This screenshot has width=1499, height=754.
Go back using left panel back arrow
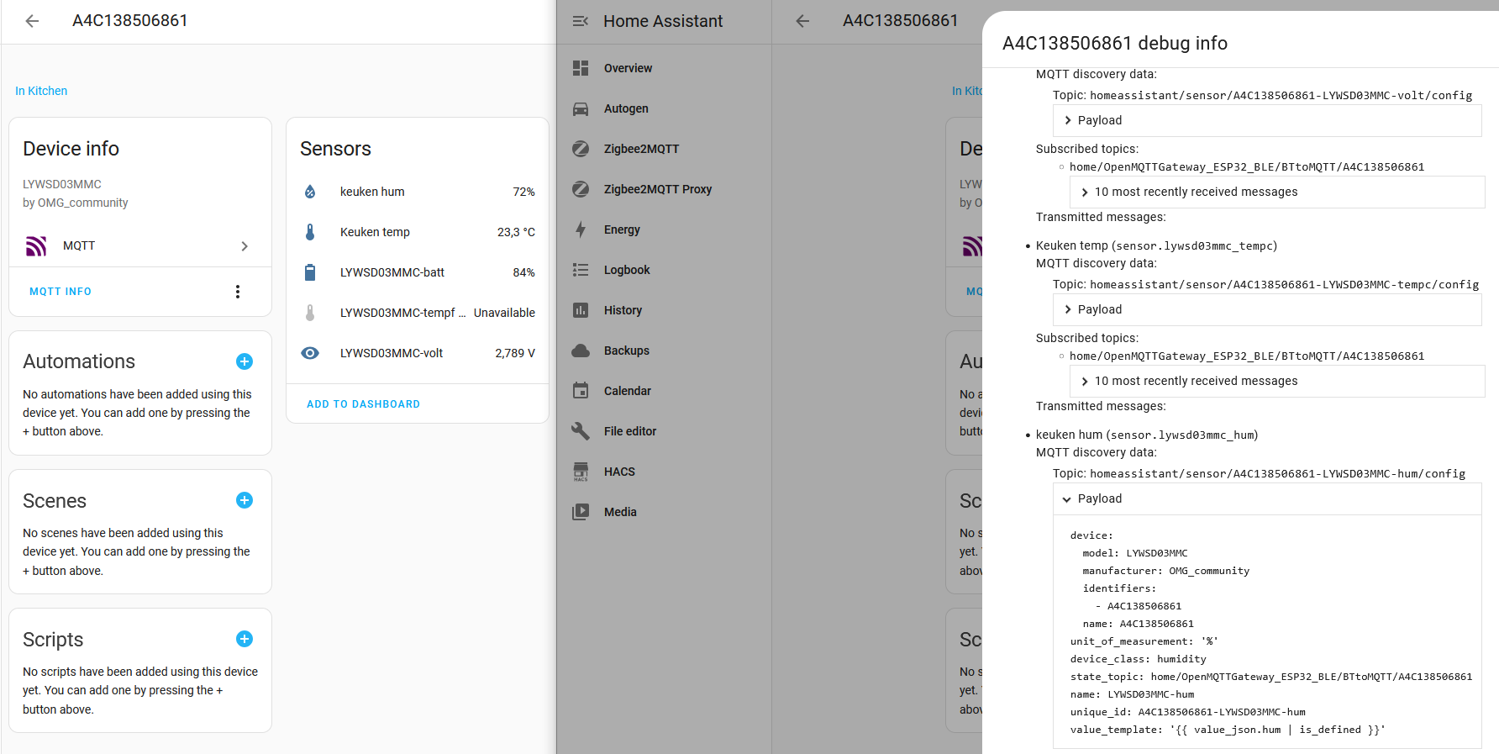click(32, 21)
